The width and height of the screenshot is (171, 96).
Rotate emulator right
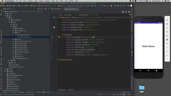[167, 36]
